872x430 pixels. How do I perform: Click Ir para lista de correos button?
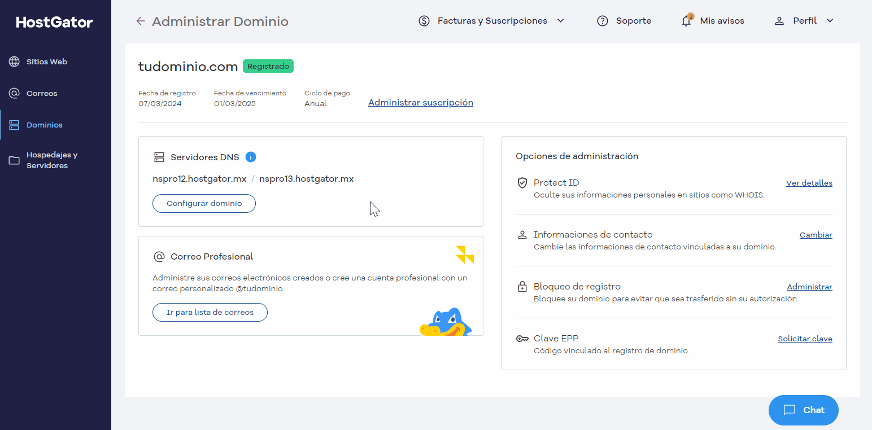point(210,312)
